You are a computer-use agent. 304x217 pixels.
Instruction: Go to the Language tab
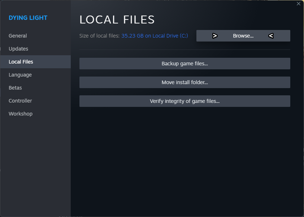35,75
